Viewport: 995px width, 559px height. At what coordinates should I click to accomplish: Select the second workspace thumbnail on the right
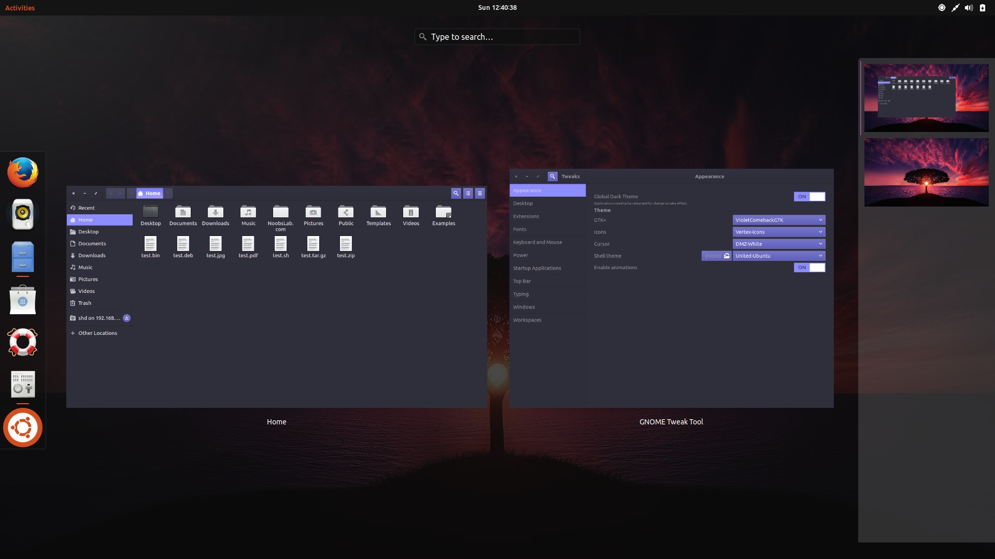pyautogui.click(x=926, y=172)
